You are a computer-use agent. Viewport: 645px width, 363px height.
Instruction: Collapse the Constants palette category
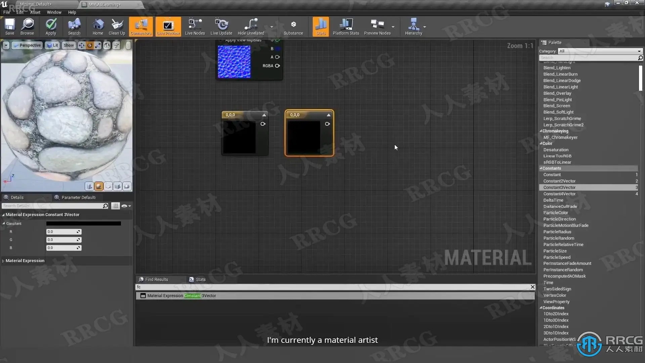pyautogui.click(x=541, y=168)
